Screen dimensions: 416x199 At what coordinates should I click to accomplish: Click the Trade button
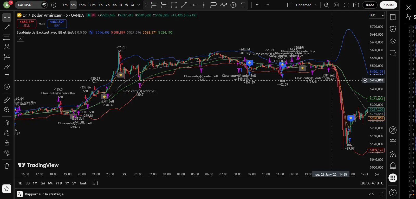370,5
